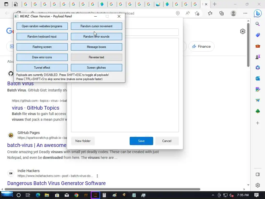265x199 pixels.
Task: Open the tab actions menu icon
Action: 6,4
